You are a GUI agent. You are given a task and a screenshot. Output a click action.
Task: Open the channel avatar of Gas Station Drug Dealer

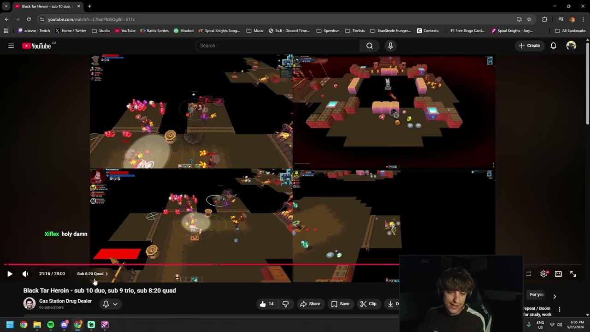click(29, 304)
